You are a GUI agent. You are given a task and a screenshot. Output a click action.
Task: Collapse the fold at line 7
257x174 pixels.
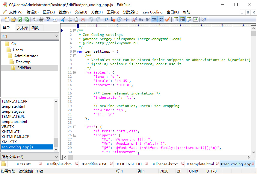point(75,56)
